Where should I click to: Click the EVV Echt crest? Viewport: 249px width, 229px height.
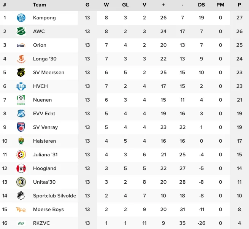coord(21,114)
